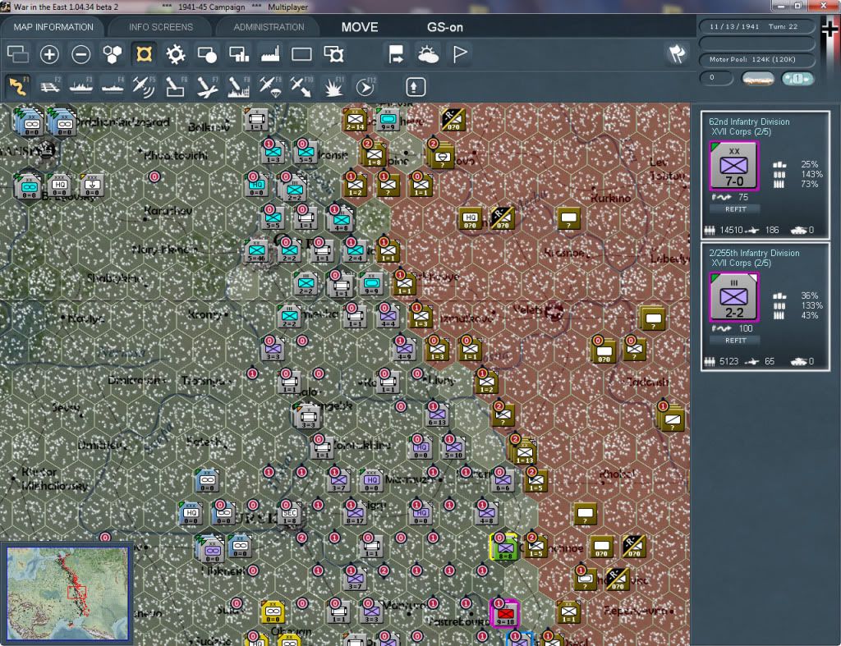841x646 pixels.
Task: Select the 8=17 unit on the map
Action: point(355,514)
